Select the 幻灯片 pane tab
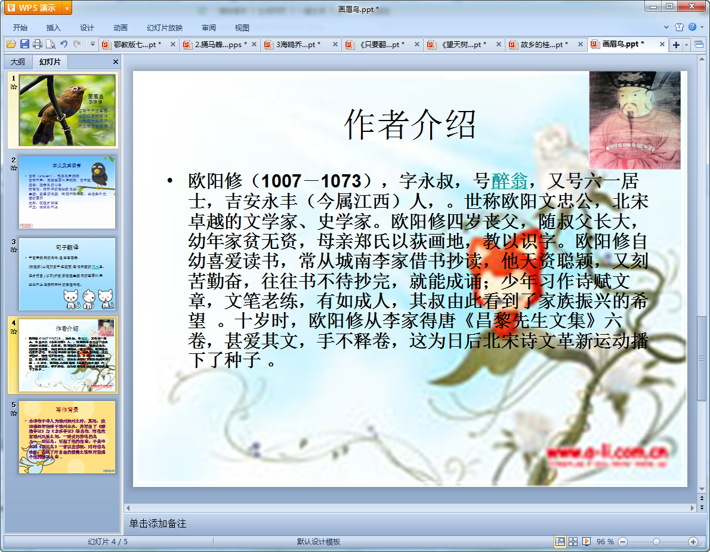The width and height of the screenshot is (710, 552). pyautogui.click(x=50, y=61)
